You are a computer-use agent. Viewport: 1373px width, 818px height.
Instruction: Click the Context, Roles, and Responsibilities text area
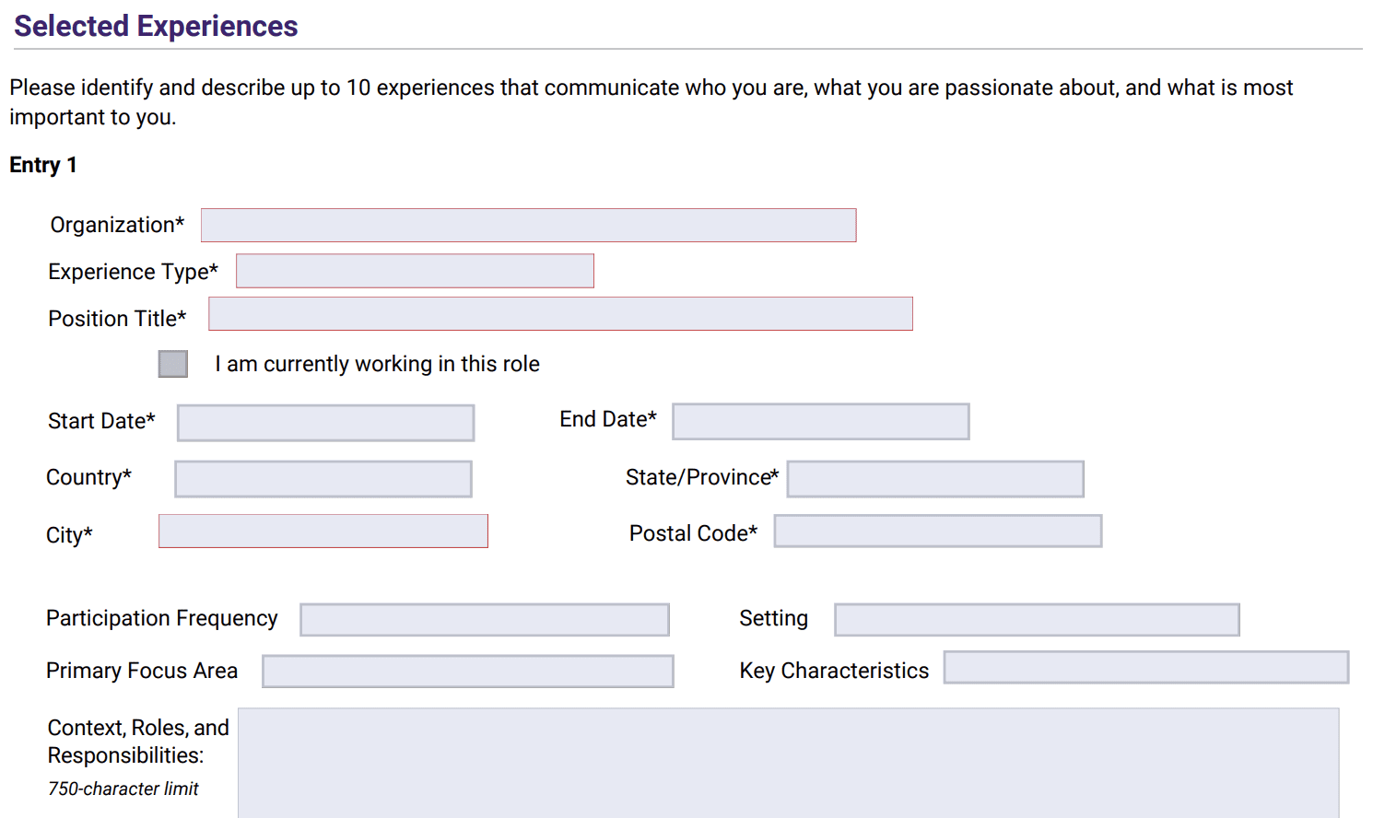point(788,763)
